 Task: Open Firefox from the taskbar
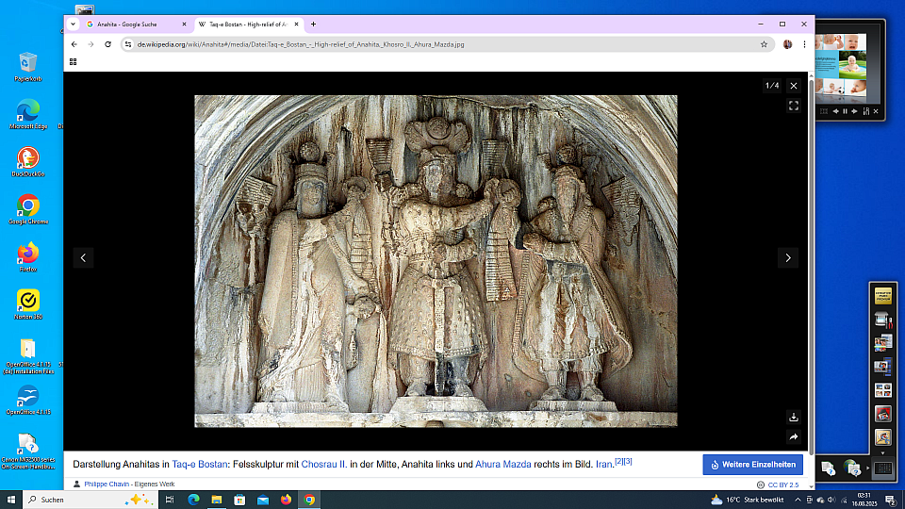[286, 500]
